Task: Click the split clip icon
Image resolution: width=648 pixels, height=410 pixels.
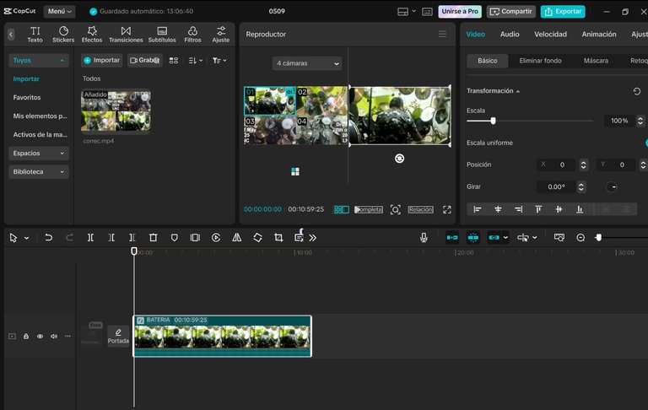Action: (90, 238)
